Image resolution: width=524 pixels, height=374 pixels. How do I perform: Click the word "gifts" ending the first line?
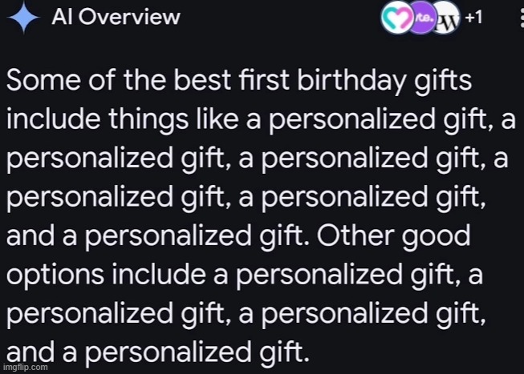click(442, 82)
